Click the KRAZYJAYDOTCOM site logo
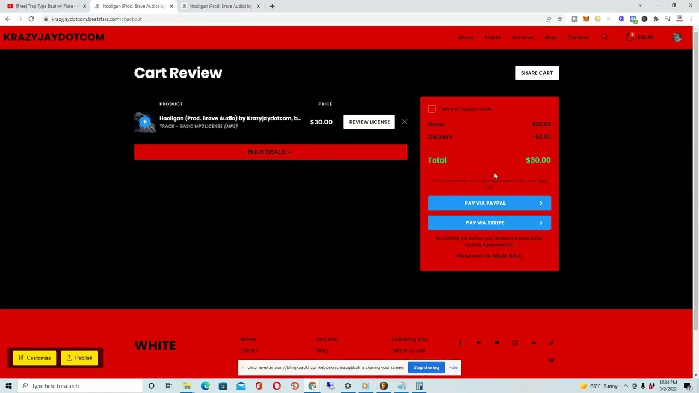The width and height of the screenshot is (699, 393). coord(54,37)
